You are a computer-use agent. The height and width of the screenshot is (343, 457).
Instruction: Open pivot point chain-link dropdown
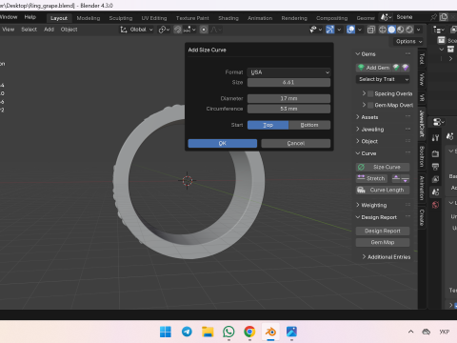(164, 30)
